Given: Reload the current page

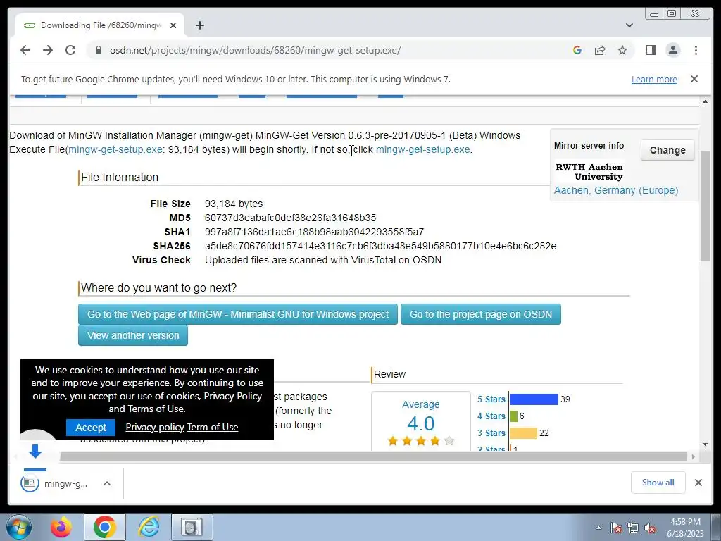Looking at the screenshot, I should click(70, 50).
